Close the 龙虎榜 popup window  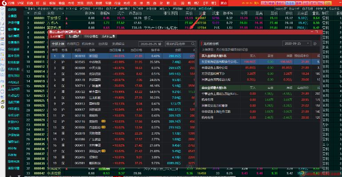[318, 32]
